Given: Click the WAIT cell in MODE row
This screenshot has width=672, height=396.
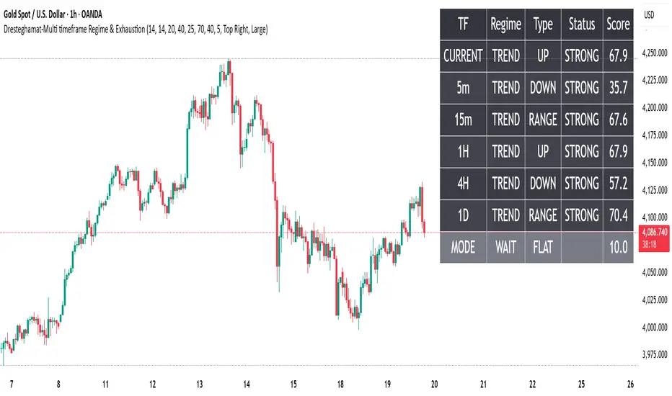Looking at the screenshot, I should coord(505,247).
